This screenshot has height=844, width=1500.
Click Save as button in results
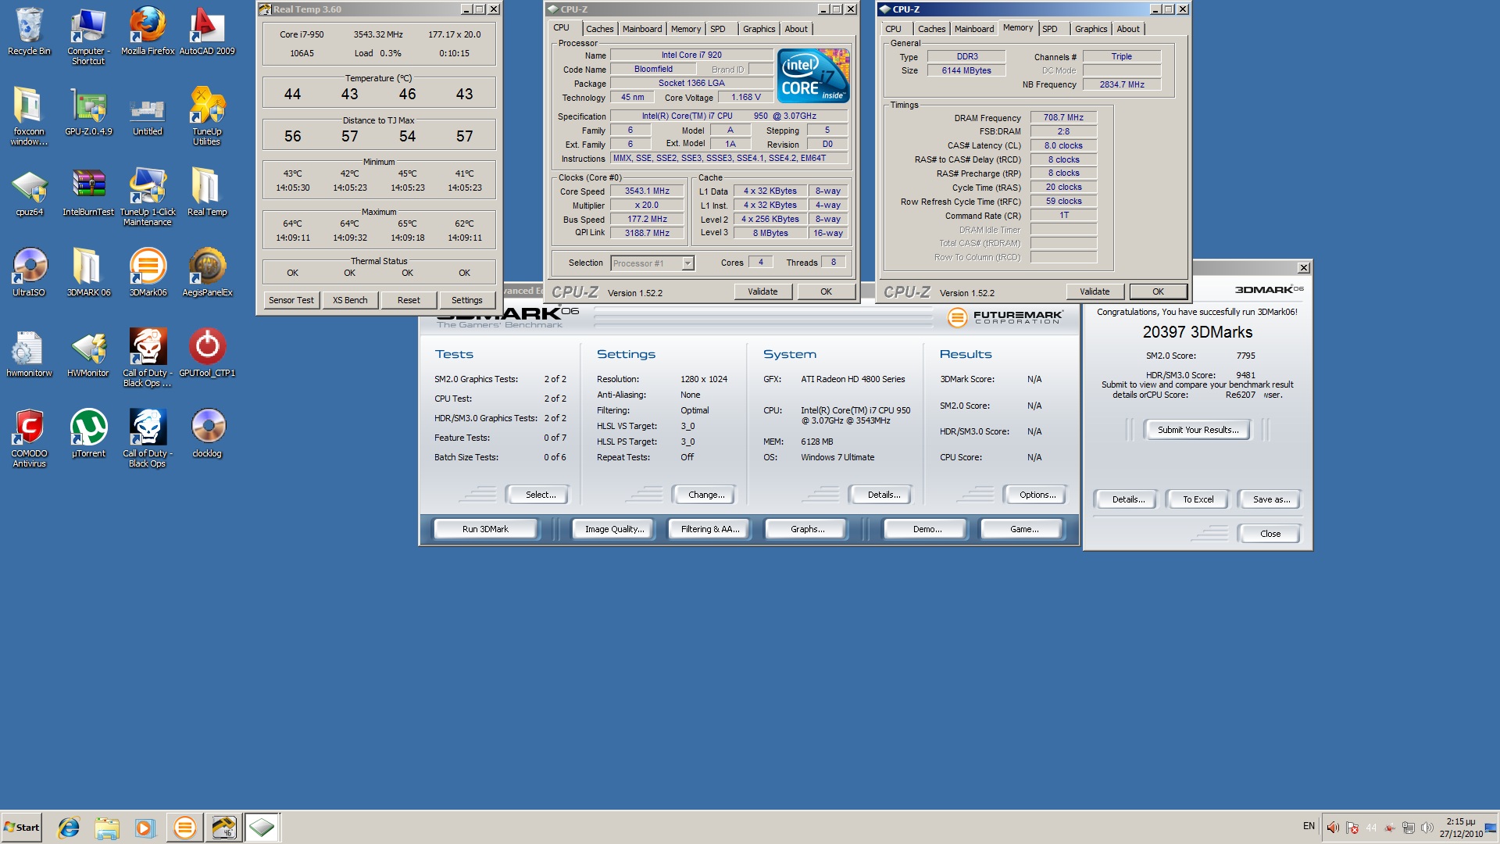(1271, 499)
